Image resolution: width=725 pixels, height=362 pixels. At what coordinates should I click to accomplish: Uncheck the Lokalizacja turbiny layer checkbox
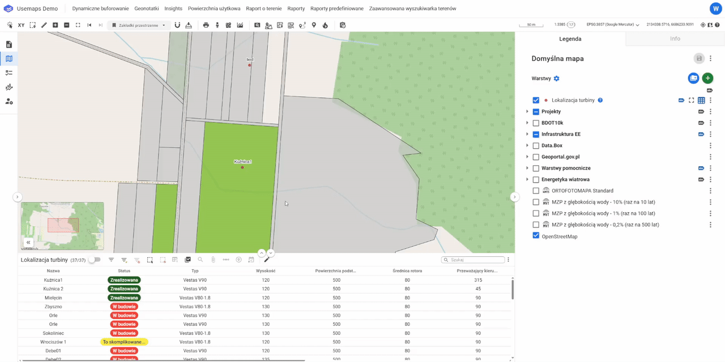[536, 100]
